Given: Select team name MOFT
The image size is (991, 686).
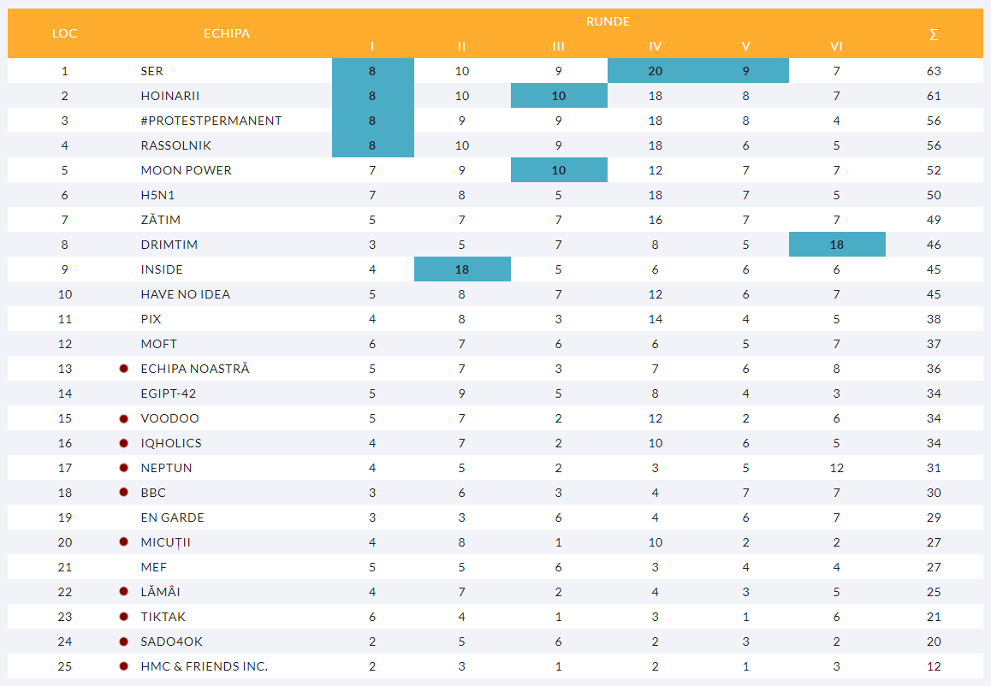Looking at the screenshot, I should coord(158,344).
